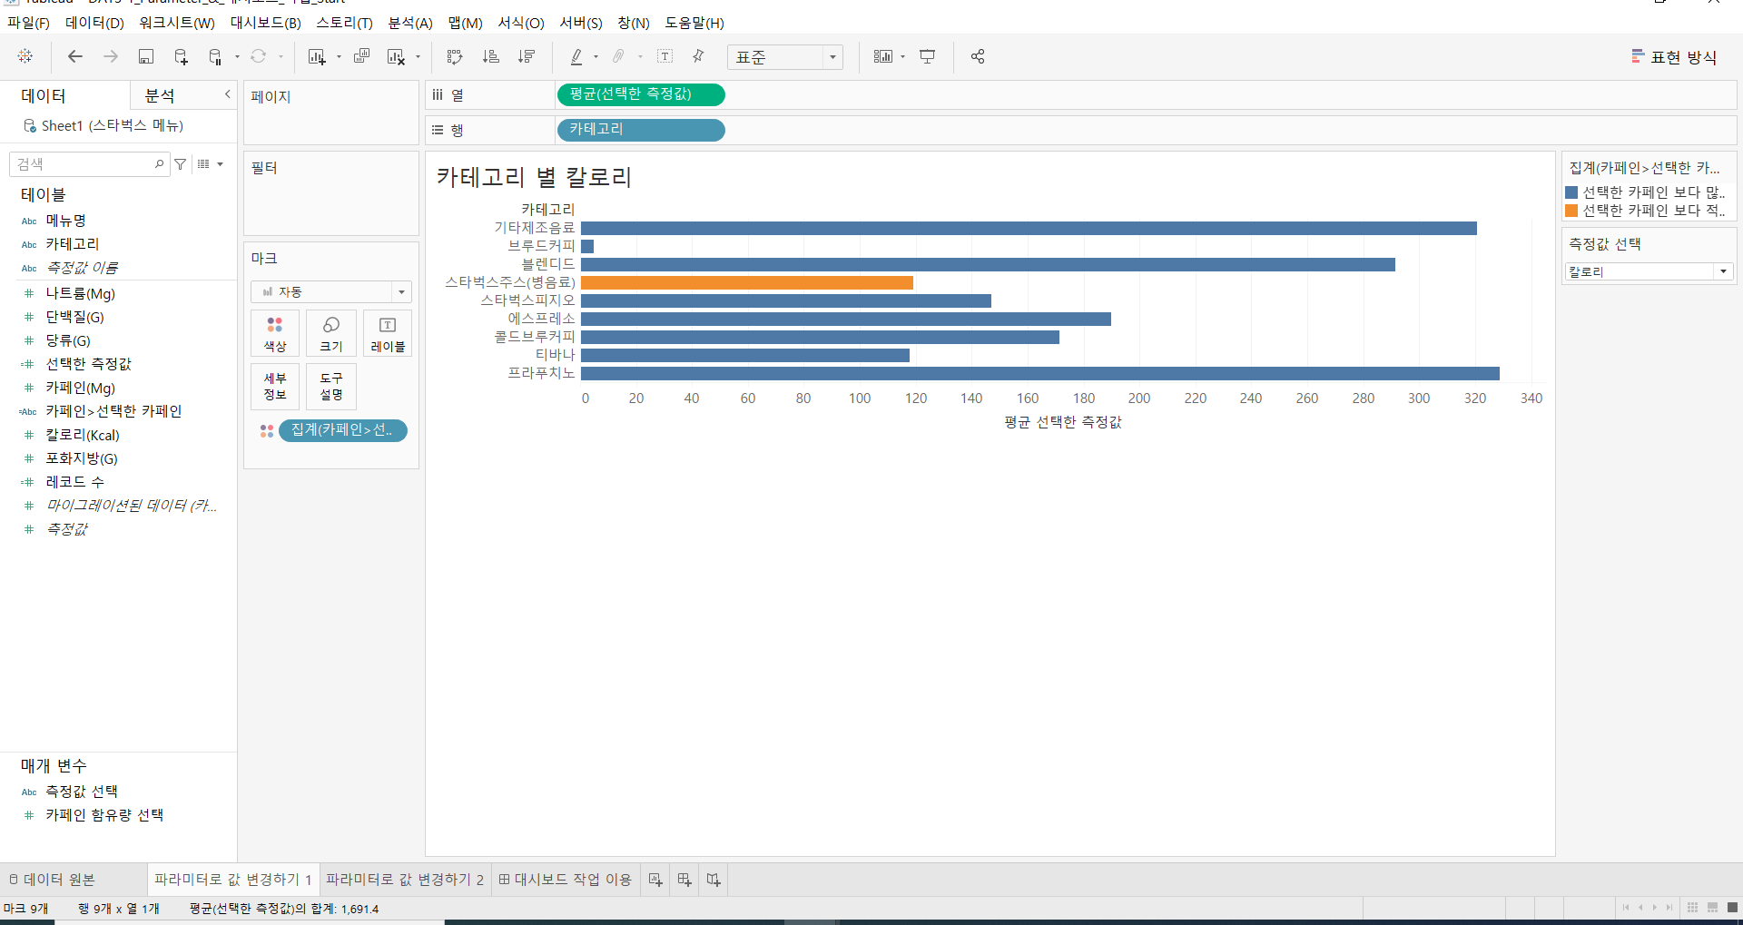Image resolution: width=1743 pixels, height=925 pixels.
Task: Open dropdown arrow next to show cards icon
Action: [902, 57]
